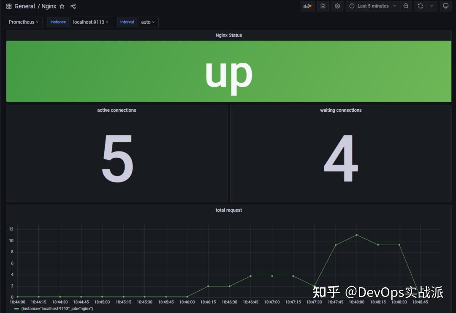Open the waiting connections panel title menu
Screen dimensions: 456x313
pyautogui.click(x=341, y=110)
